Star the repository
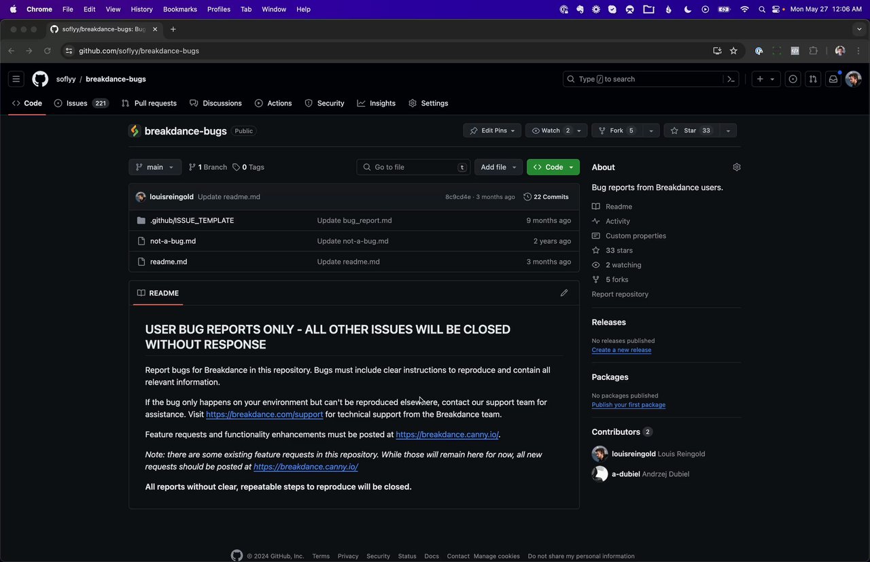The width and height of the screenshot is (870, 562). [x=691, y=130]
